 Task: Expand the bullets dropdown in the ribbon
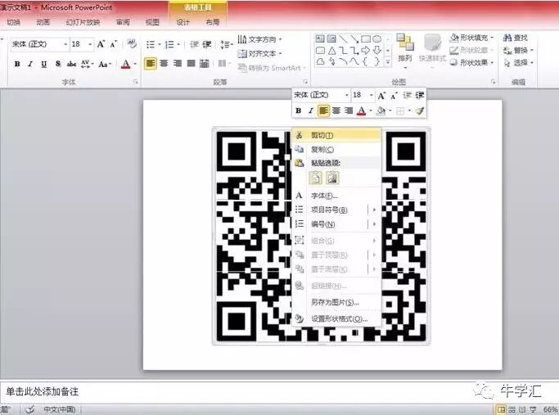(x=160, y=44)
